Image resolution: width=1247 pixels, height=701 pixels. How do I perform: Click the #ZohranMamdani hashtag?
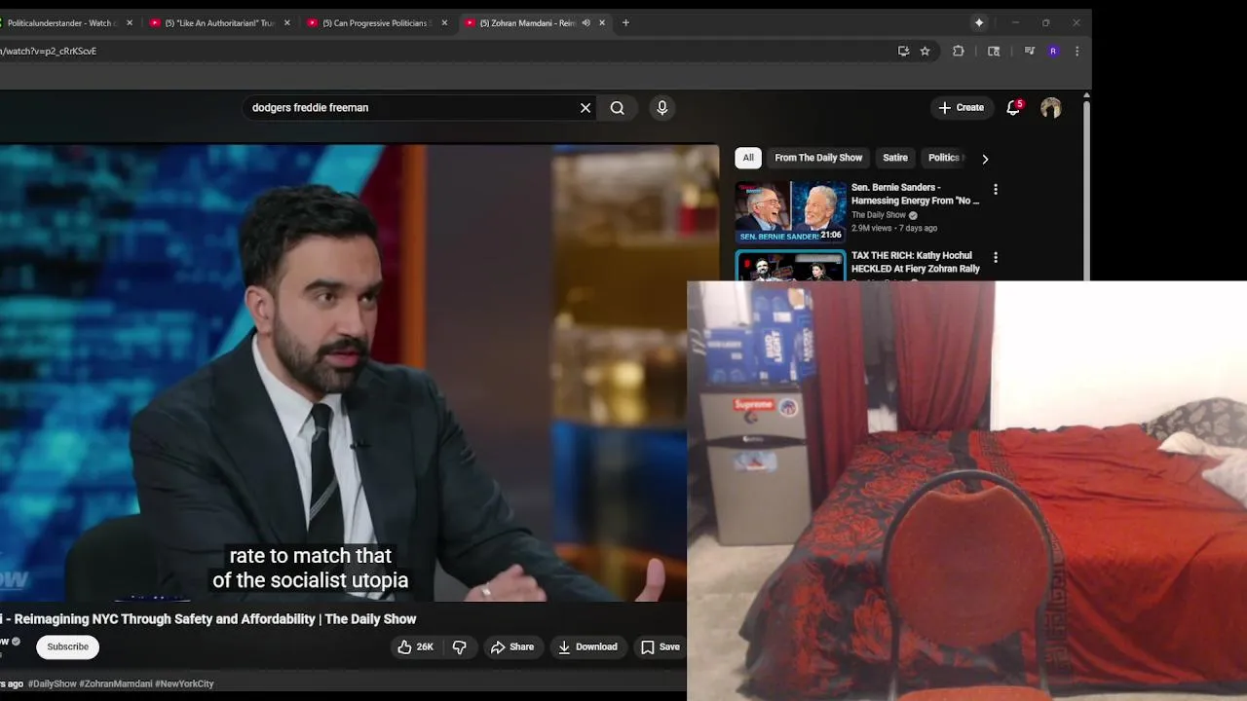(x=115, y=683)
